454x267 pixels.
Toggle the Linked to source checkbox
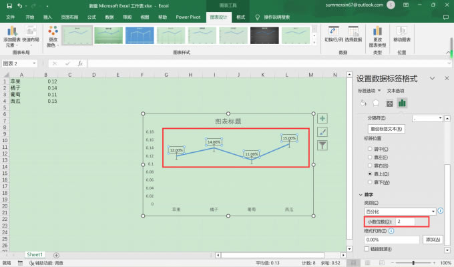(367, 249)
